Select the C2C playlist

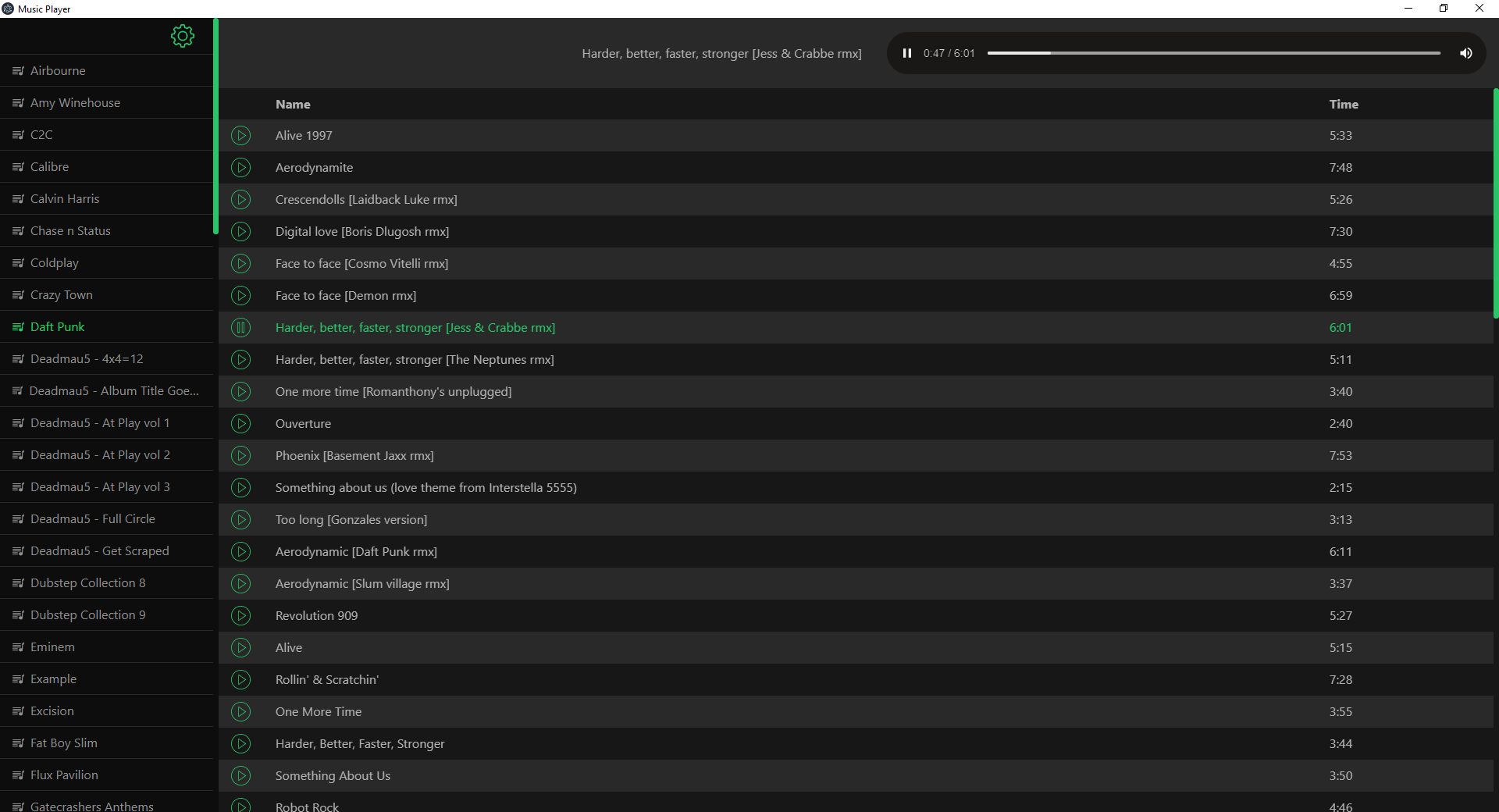106,134
